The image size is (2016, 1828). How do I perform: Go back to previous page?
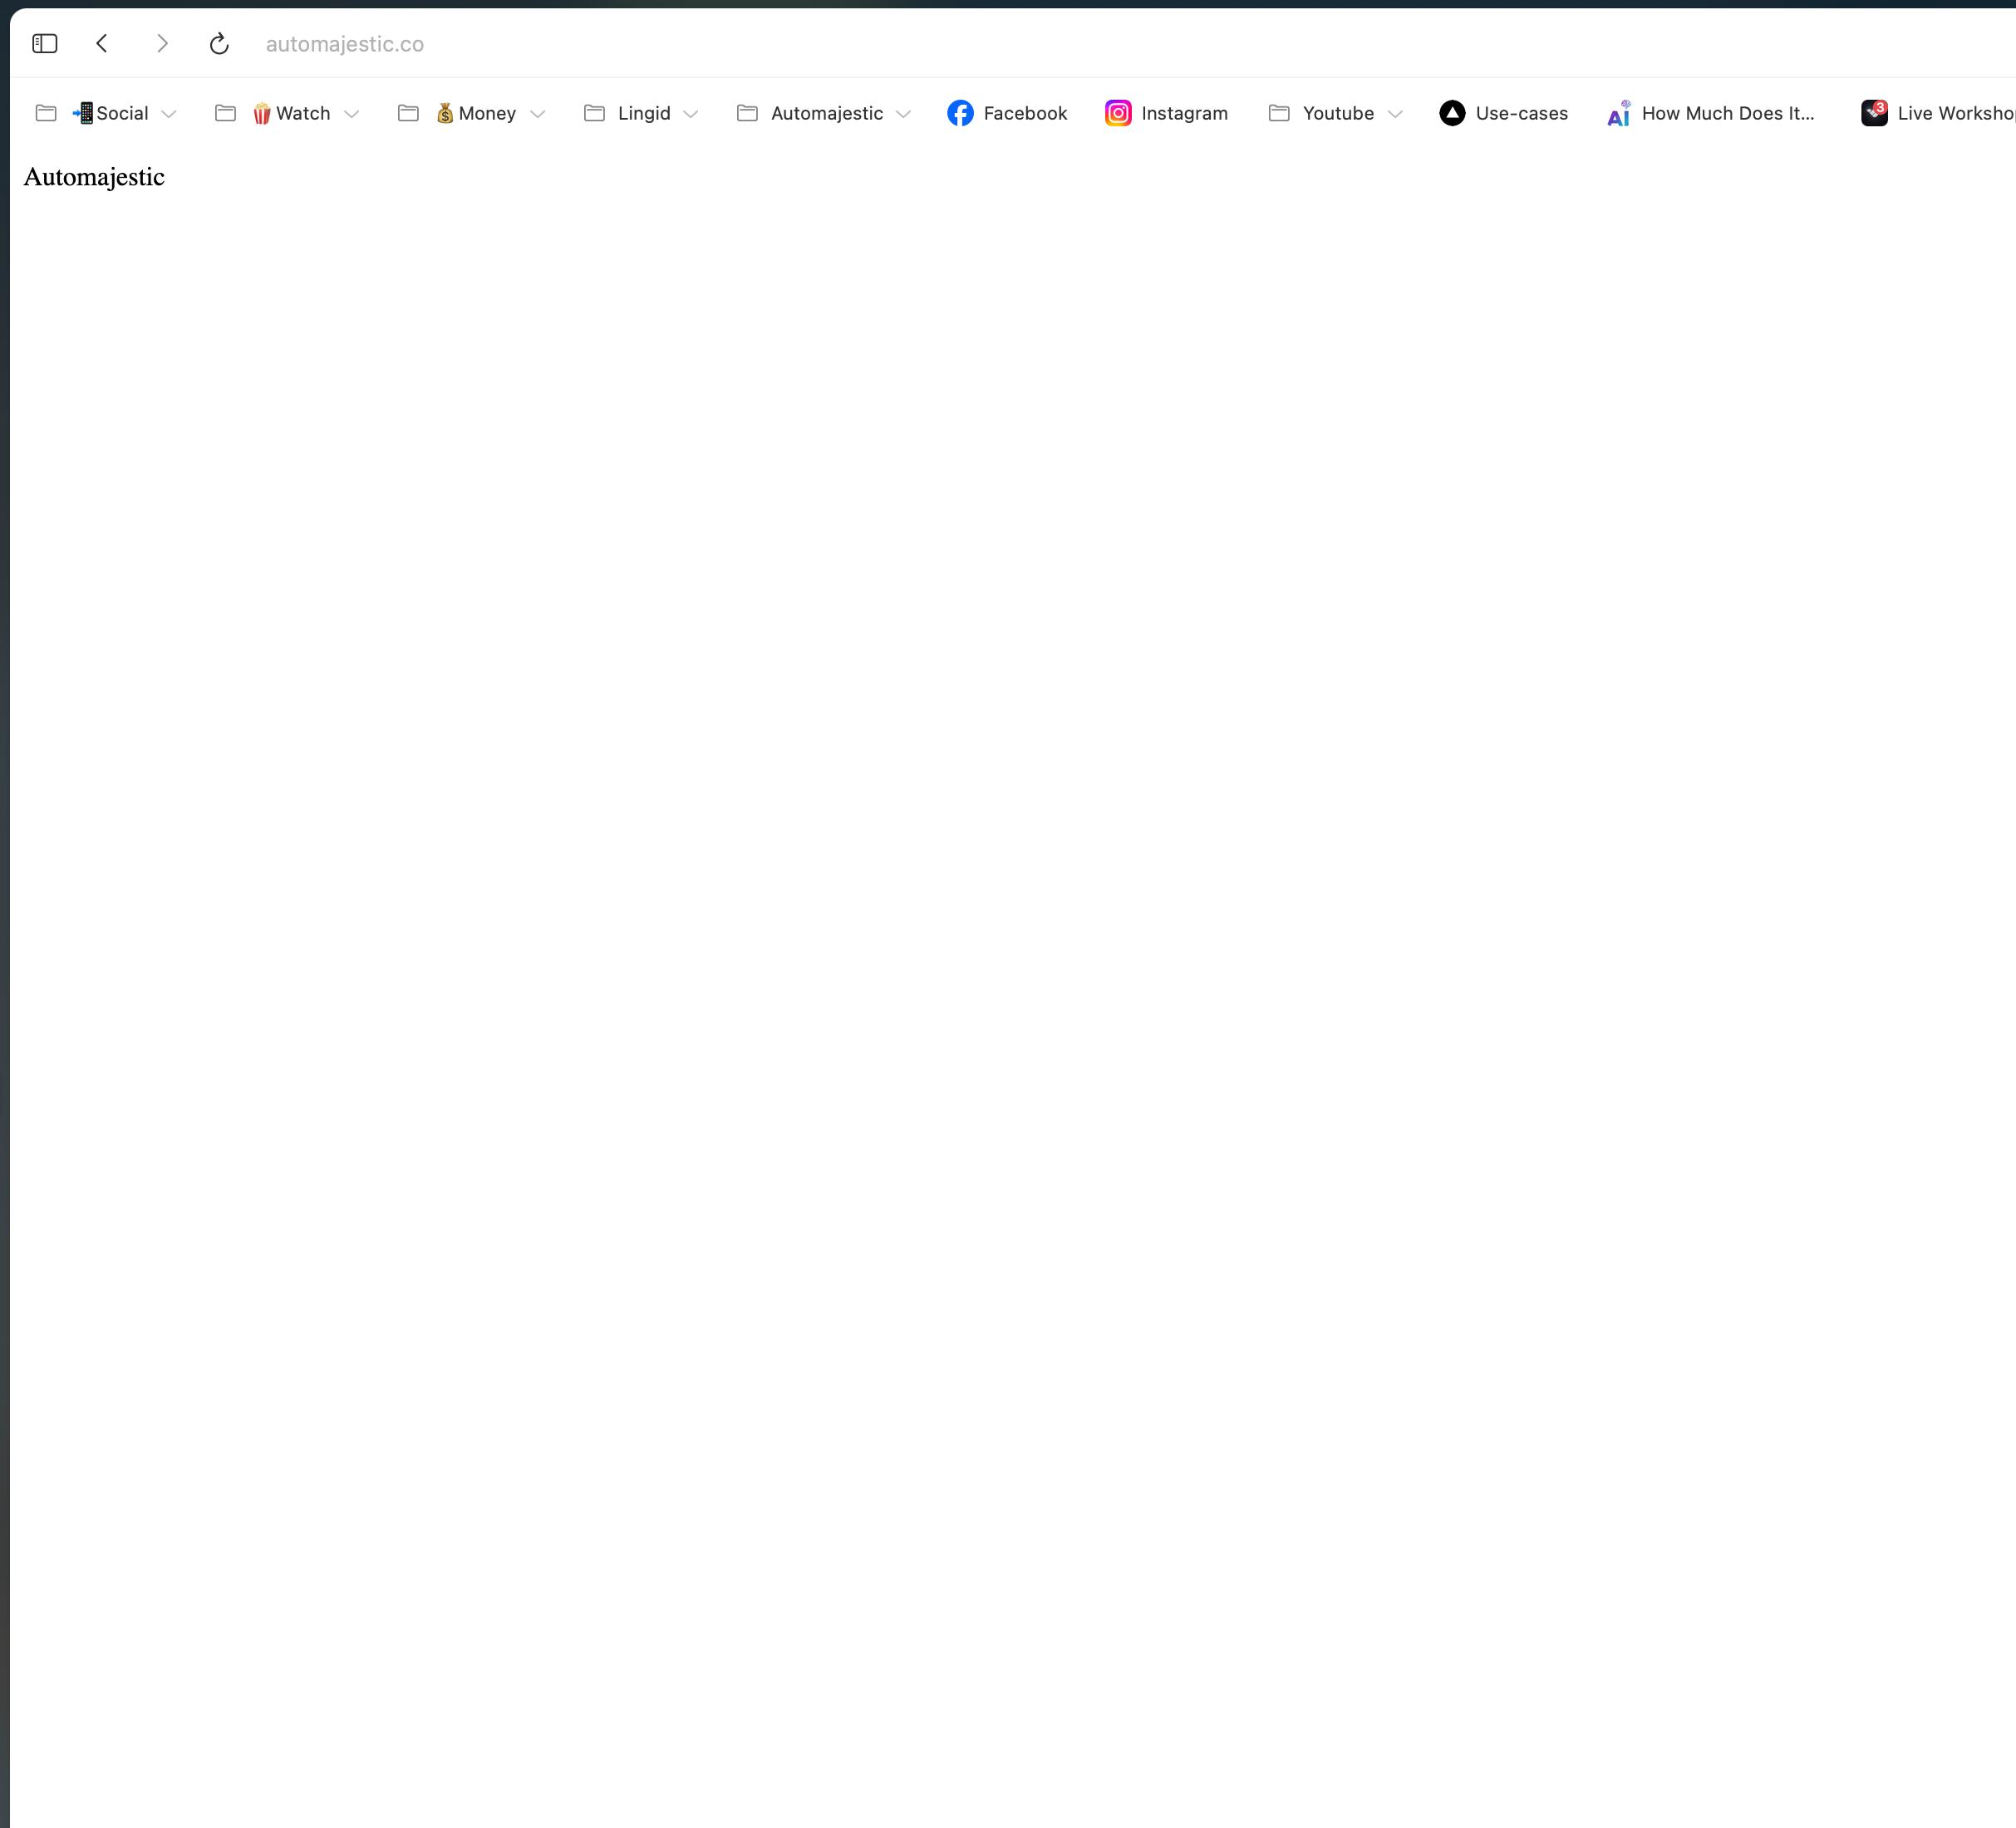coord(102,43)
